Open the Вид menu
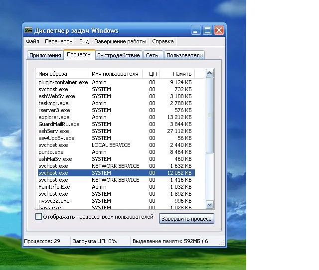This screenshot has height=270, width=319. click(84, 41)
